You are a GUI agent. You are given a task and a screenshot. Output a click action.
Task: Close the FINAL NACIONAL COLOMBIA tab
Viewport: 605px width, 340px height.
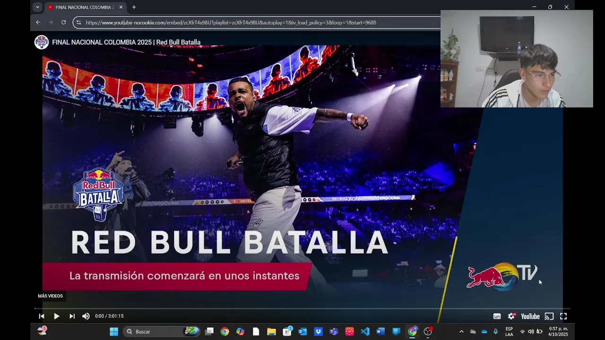click(121, 7)
